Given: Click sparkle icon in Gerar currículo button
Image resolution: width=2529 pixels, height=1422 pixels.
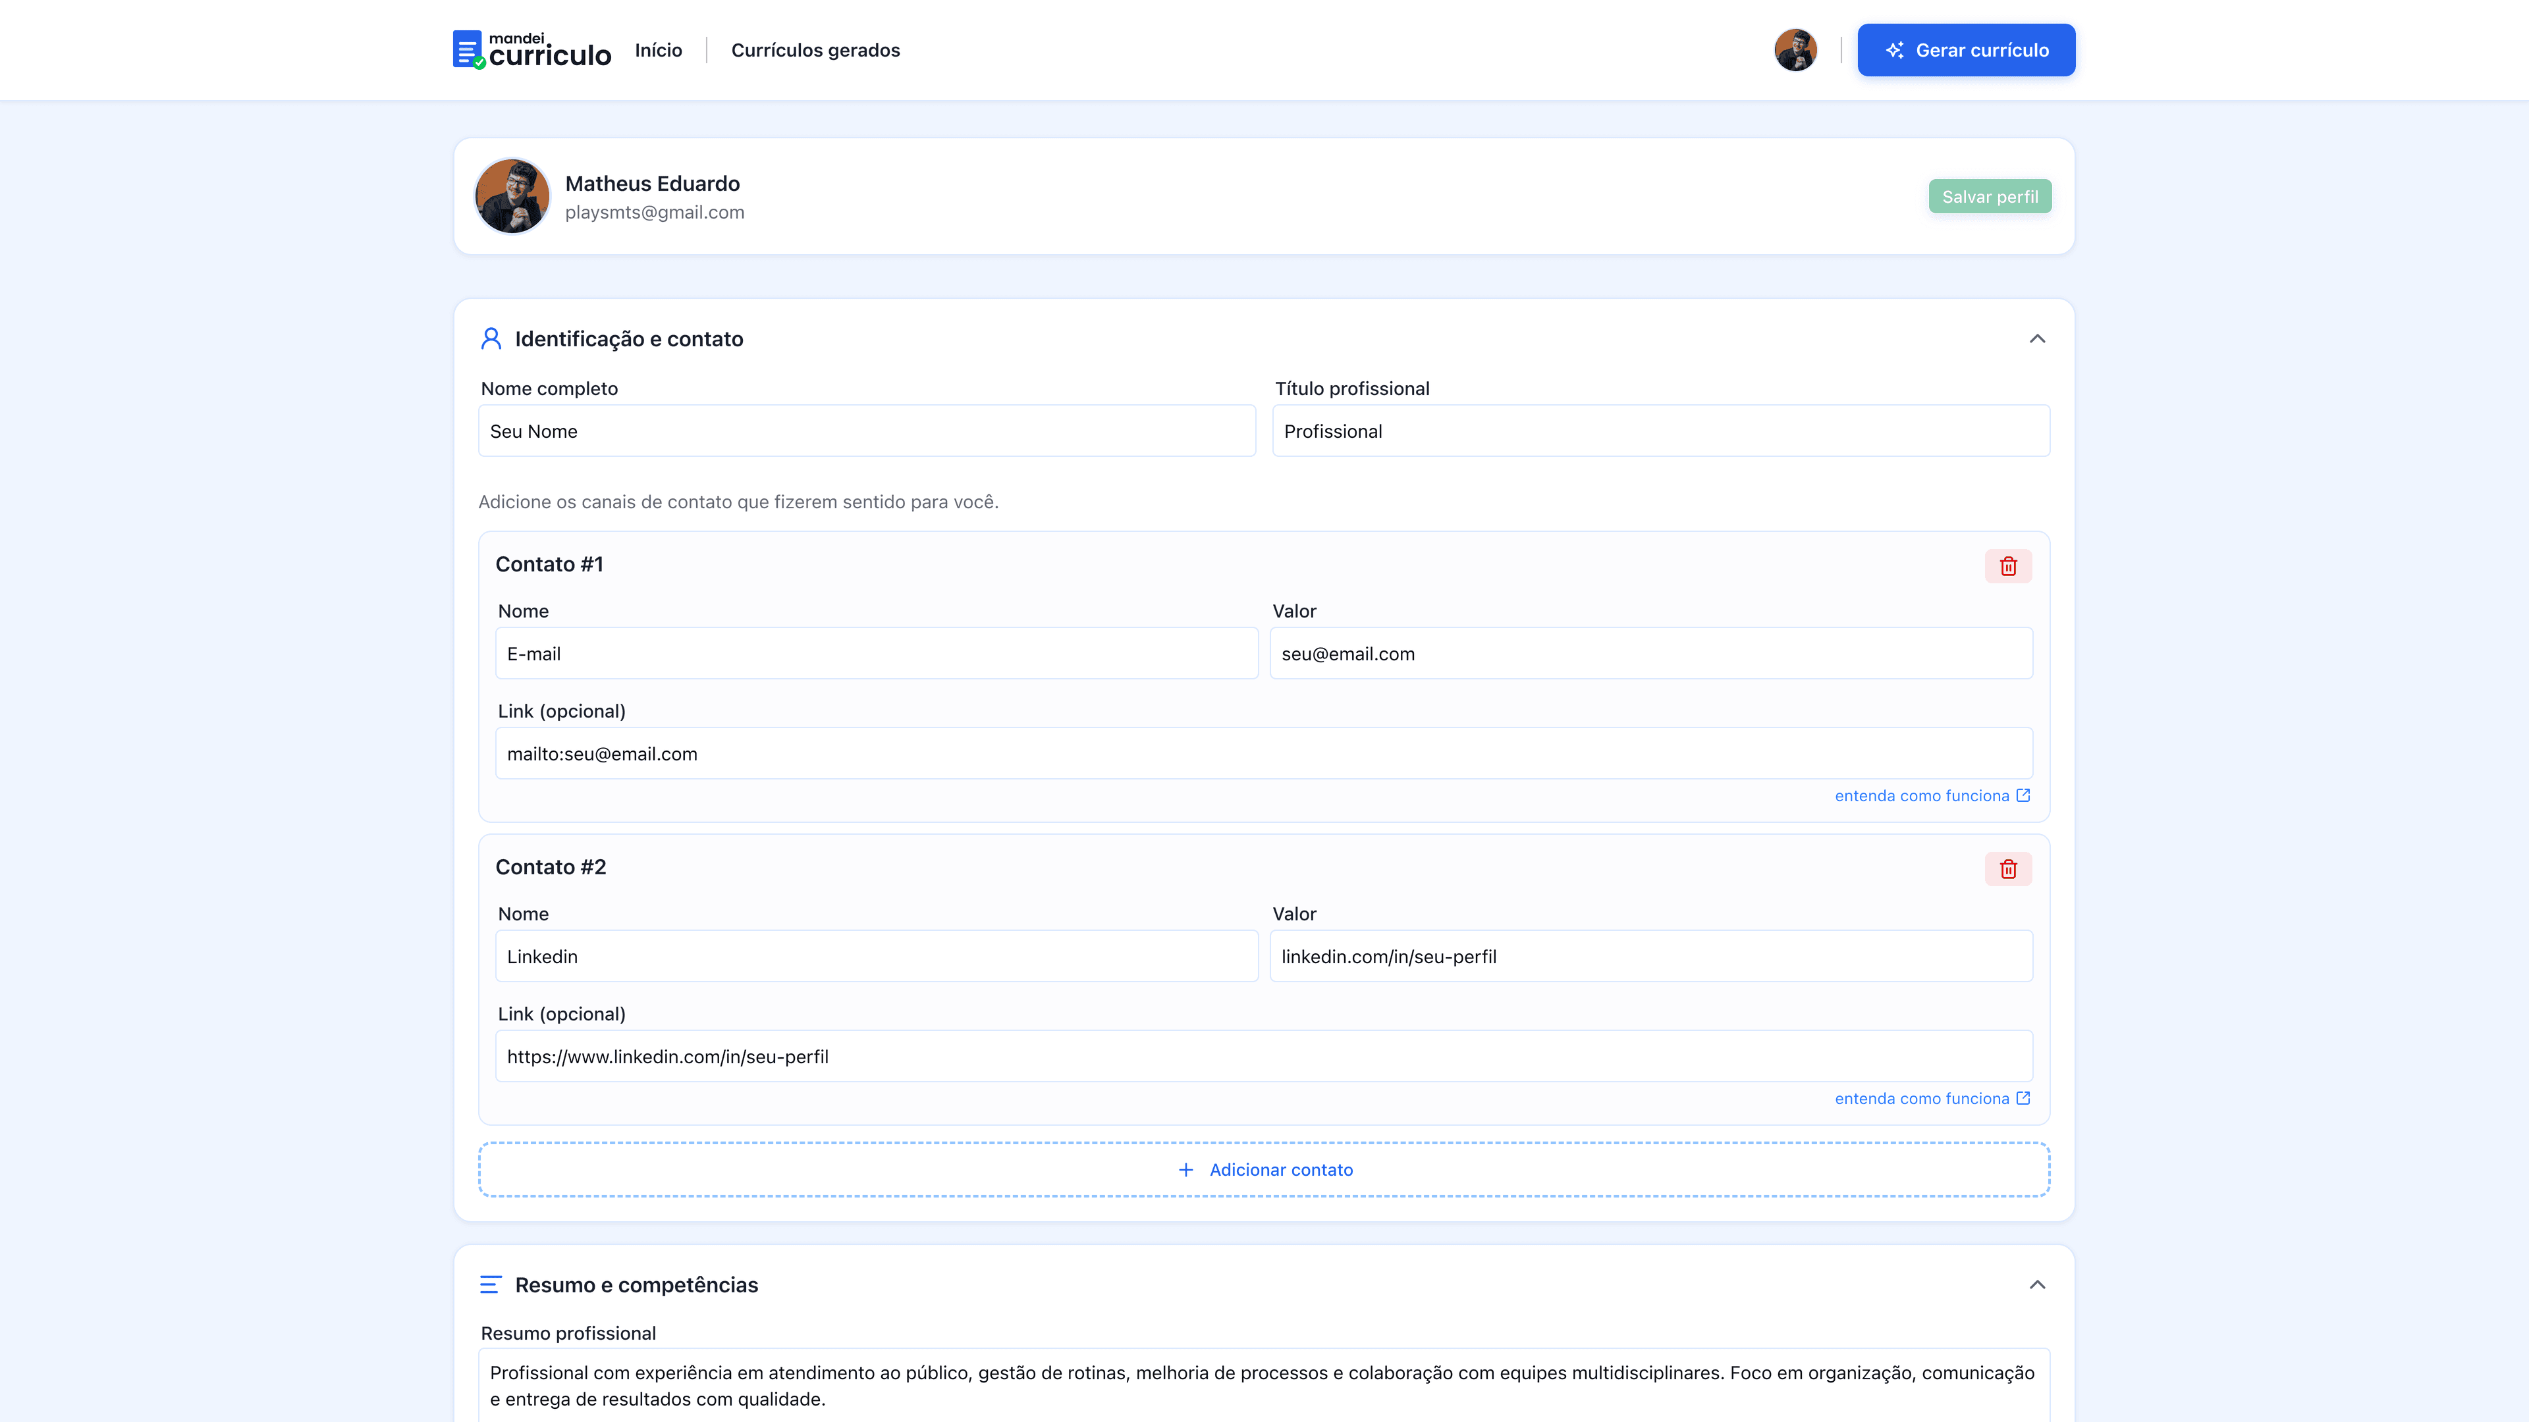Looking at the screenshot, I should [x=1894, y=50].
